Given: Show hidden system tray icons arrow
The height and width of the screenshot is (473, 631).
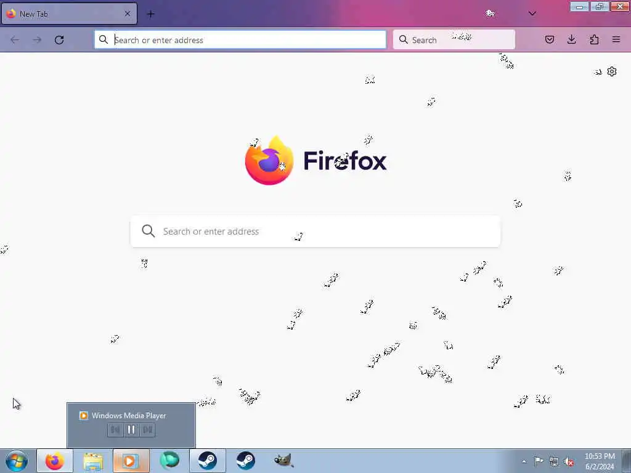Looking at the screenshot, I should (524, 461).
